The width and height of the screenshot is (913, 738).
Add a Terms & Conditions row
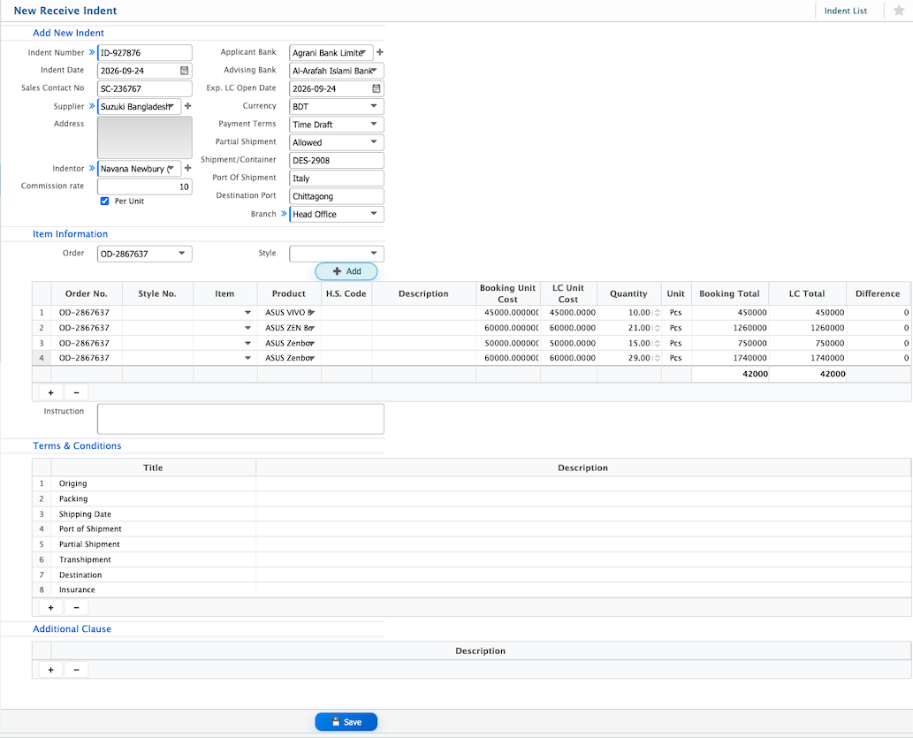pyautogui.click(x=50, y=607)
